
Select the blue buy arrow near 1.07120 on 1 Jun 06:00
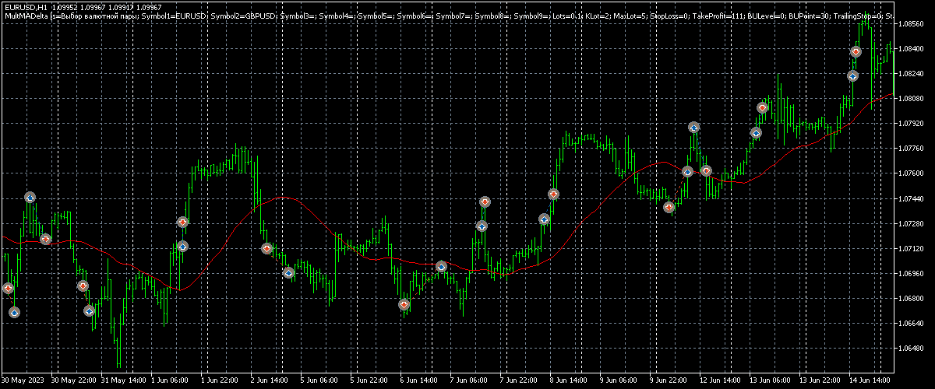182,247
